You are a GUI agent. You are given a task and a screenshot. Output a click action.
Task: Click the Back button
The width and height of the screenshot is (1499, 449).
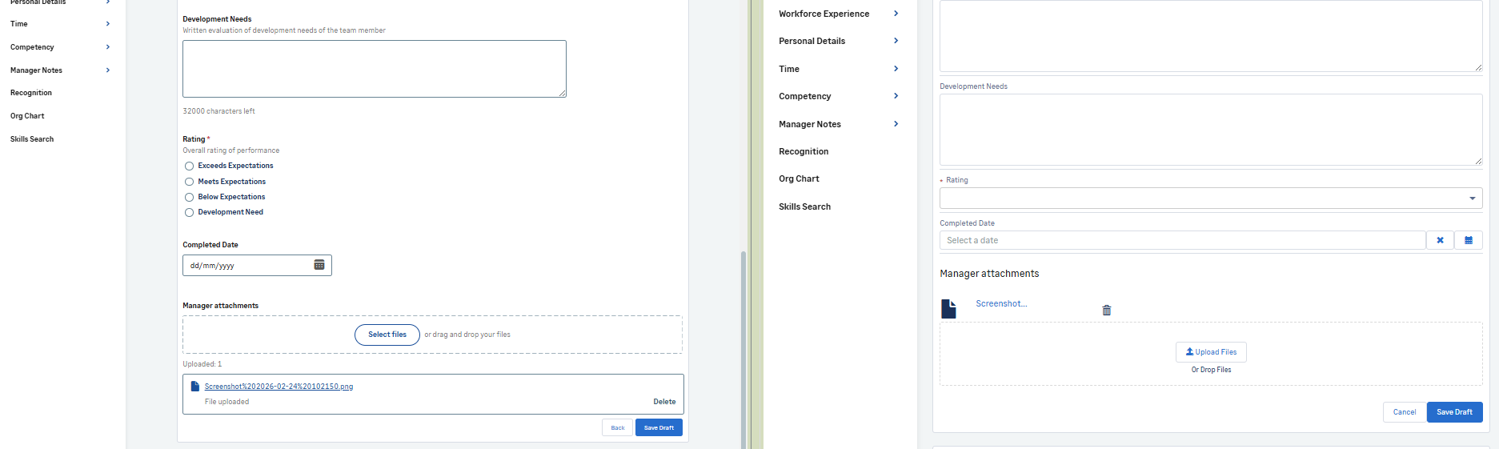tap(618, 427)
